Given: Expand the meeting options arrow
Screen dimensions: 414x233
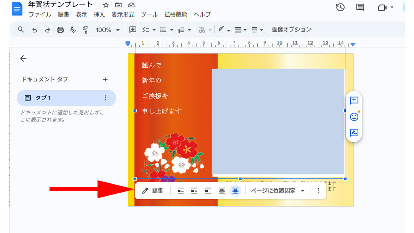Looking at the screenshot, I should click(x=392, y=7).
